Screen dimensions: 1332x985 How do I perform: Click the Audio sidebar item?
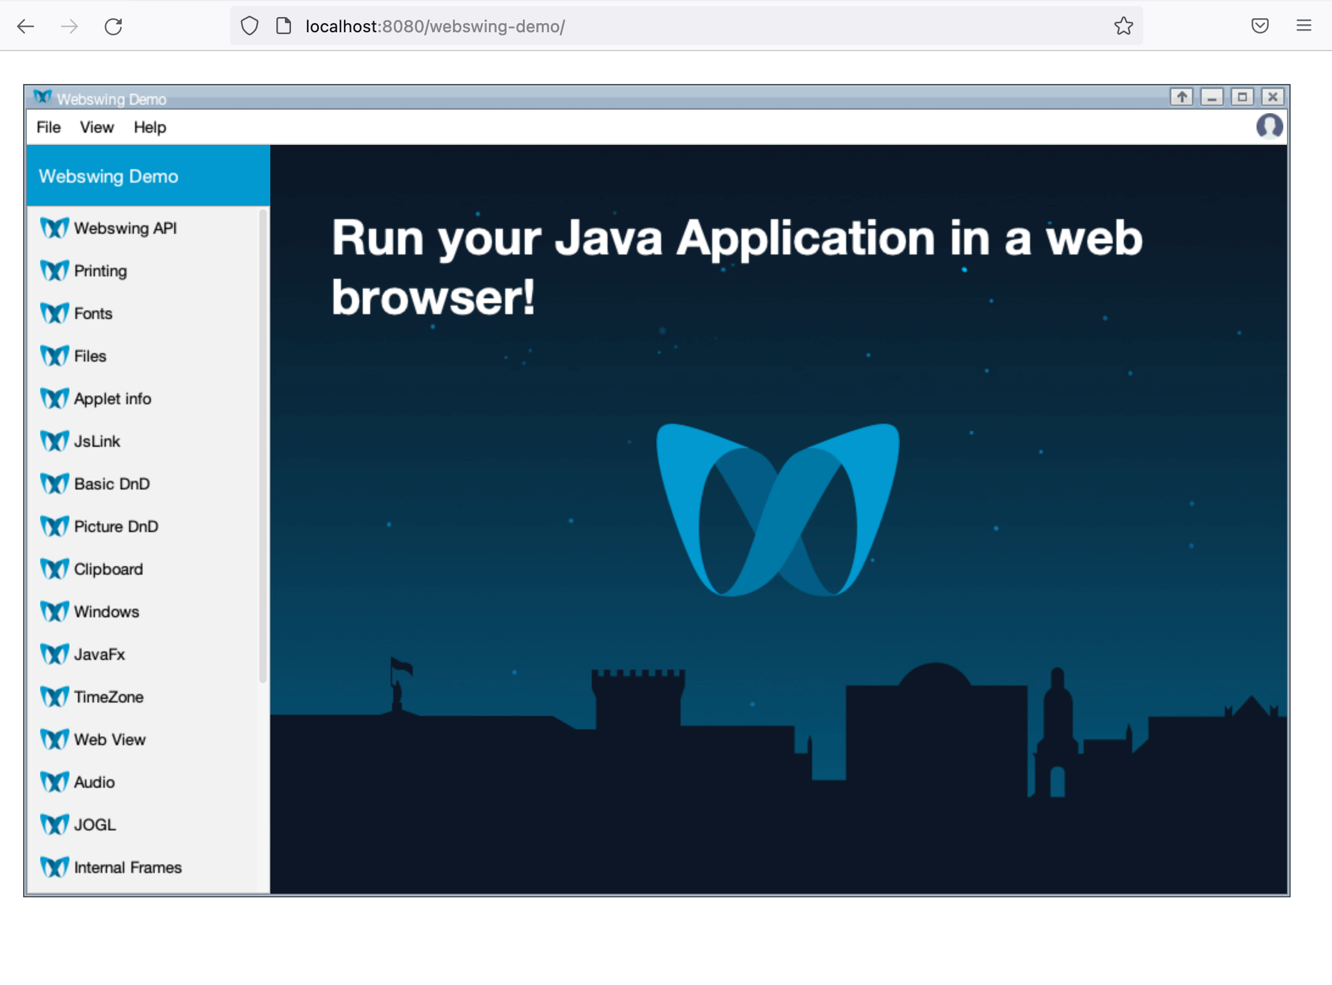95,782
